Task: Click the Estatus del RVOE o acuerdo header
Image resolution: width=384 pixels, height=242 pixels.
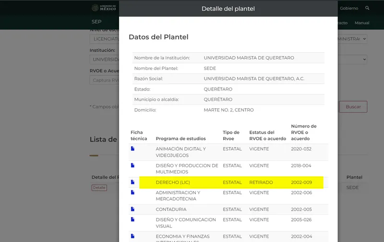Action: (x=268, y=136)
